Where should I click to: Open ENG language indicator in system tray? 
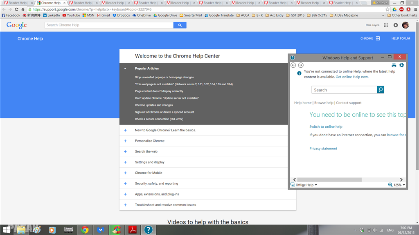click(390, 230)
